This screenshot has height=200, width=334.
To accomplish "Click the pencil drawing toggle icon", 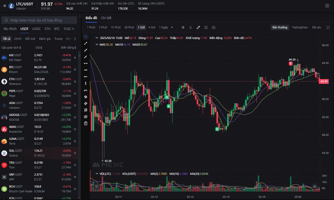I will pyautogui.click(x=198, y=27).
